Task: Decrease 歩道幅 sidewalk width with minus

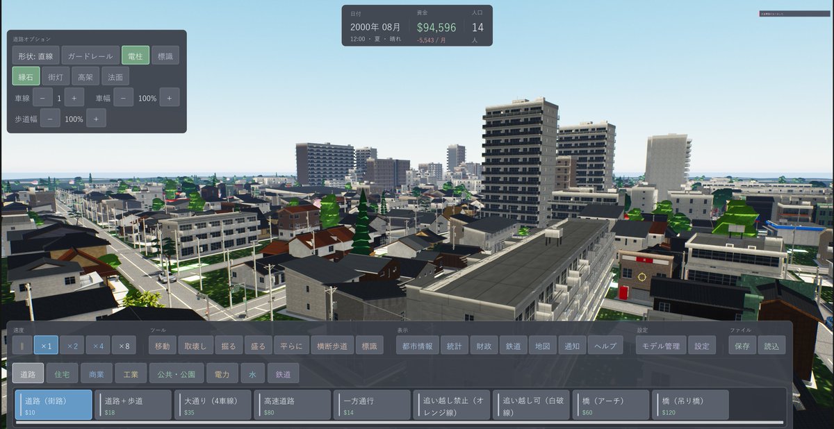Action: tap(50, 119)
